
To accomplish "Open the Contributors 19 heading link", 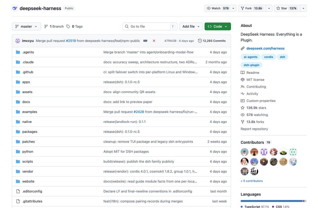I will 256,142.
